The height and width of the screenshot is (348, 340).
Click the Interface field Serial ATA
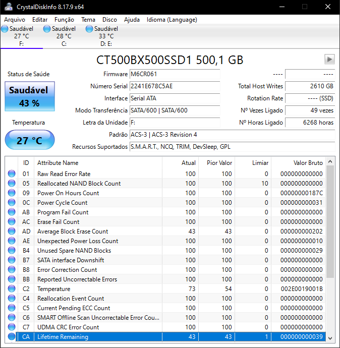175,98
